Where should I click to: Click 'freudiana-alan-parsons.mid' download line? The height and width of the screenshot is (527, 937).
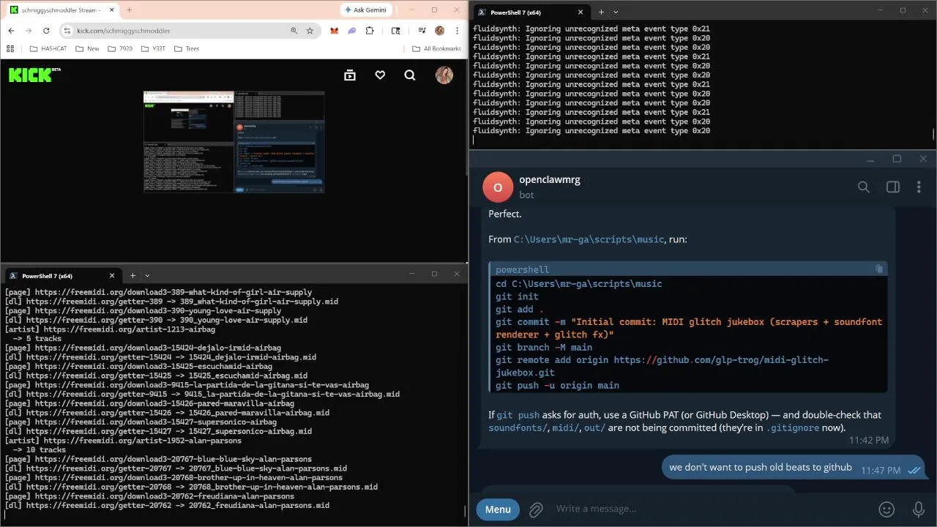(167, 506)
